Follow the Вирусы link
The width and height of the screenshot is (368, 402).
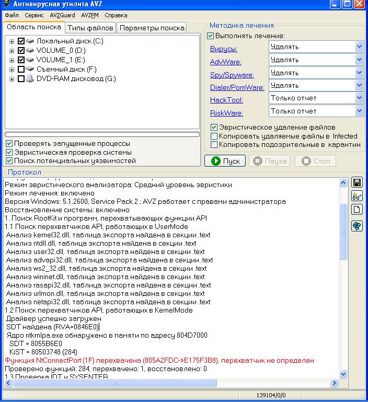[223, 49]
